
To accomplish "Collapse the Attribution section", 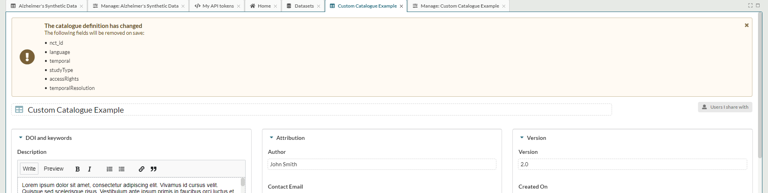I will [x=272, y=137].
